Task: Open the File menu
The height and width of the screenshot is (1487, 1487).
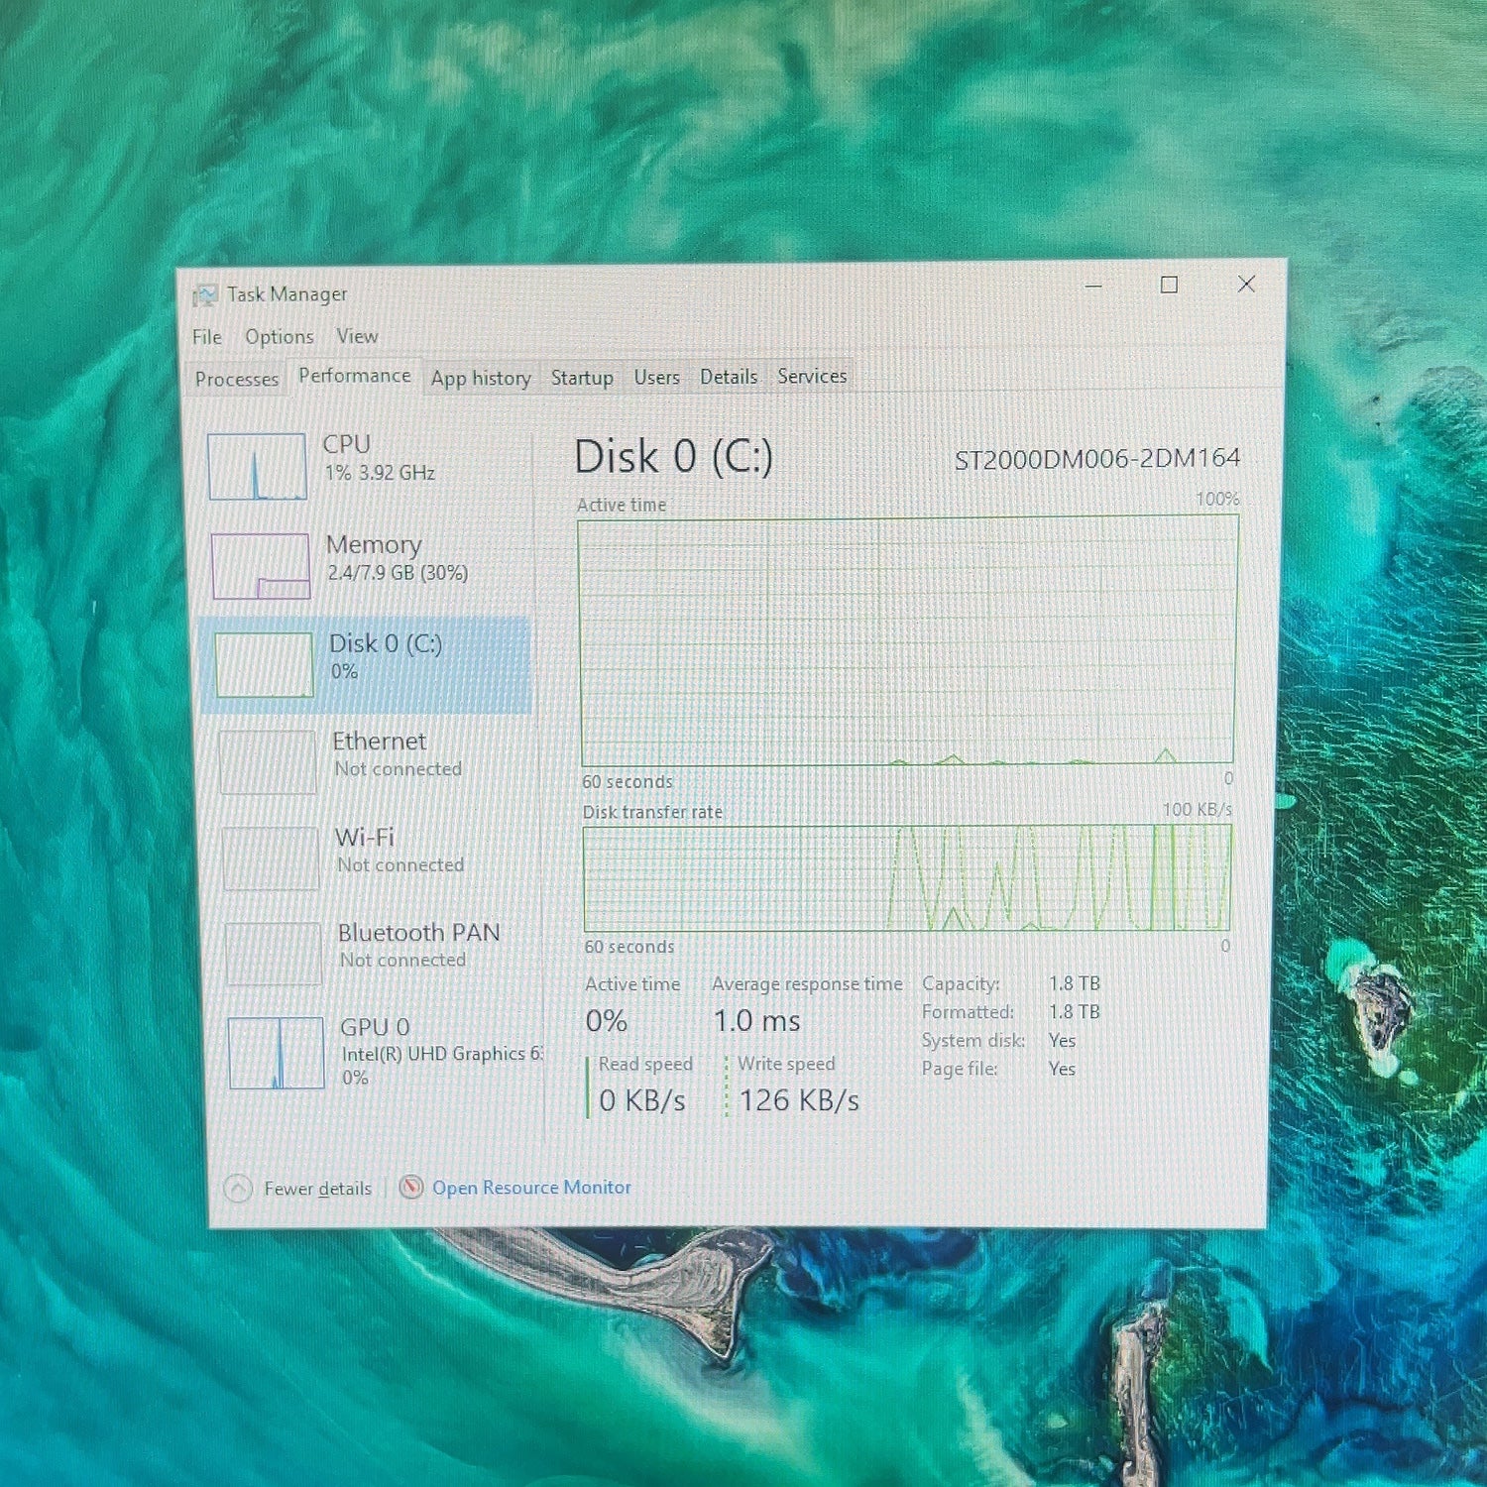Action: tap(207, 337)
